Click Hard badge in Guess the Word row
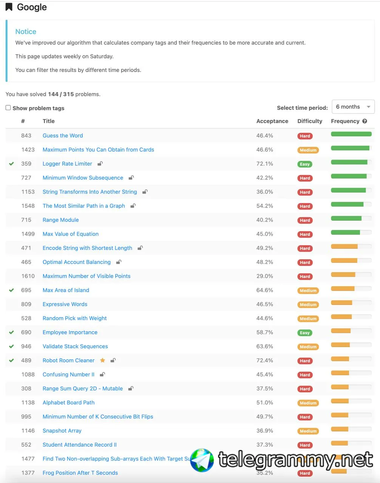380x483 pixels. tap(305, 136)
